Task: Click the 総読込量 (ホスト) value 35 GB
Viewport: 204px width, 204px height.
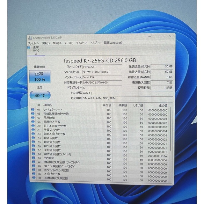Action: (x=162, y=66)
